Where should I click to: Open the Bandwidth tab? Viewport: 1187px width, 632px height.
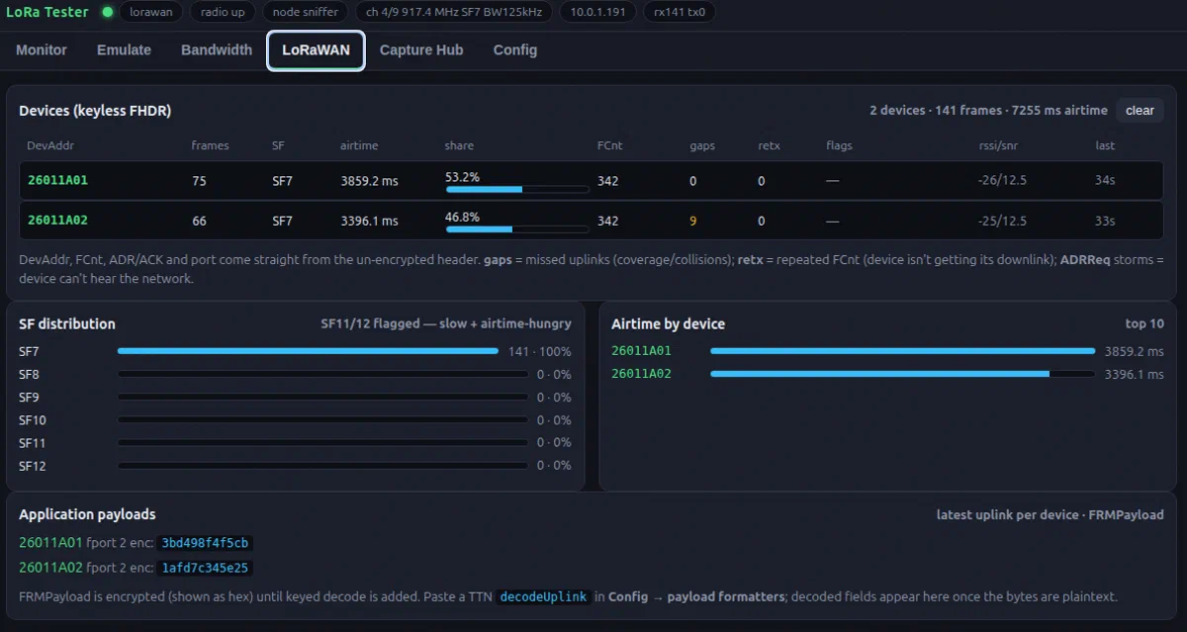[217, 50]
